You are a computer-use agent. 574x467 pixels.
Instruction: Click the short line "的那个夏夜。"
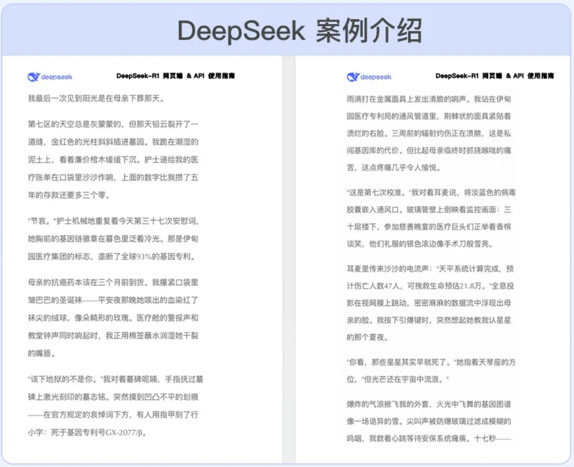coord(367,337)
